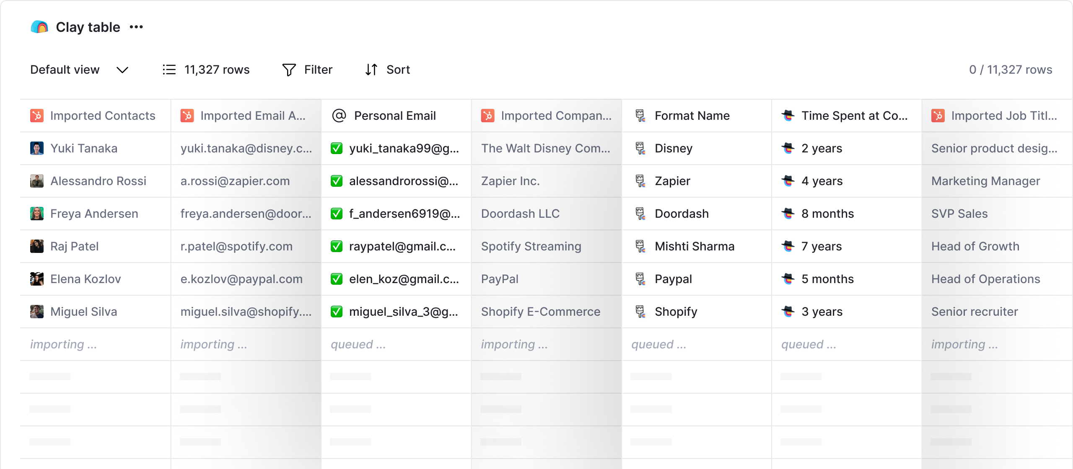Click the Format Name column header
Viewport: 1073px width, 469px height.
click(x=692, y=116)
